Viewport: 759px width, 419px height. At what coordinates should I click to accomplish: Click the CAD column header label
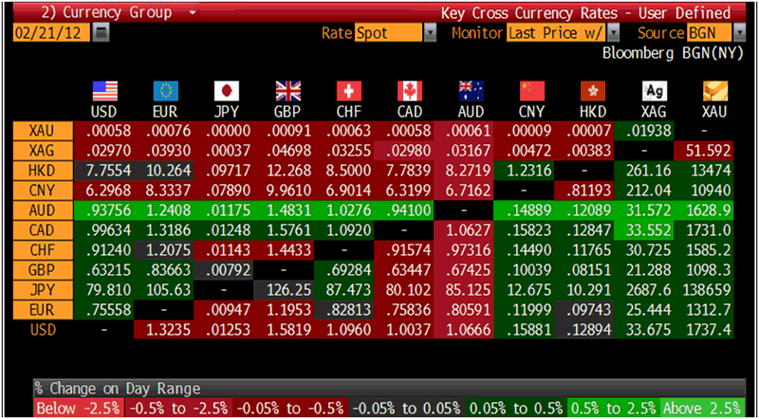pyautogui.click(x=410, y=112)
